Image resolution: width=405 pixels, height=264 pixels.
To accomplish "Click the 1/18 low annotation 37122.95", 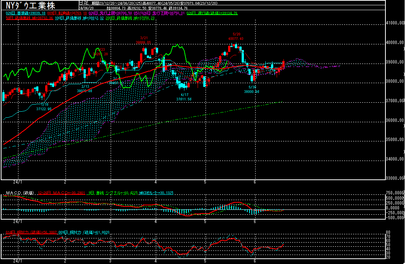I will (x=44, y=109).
